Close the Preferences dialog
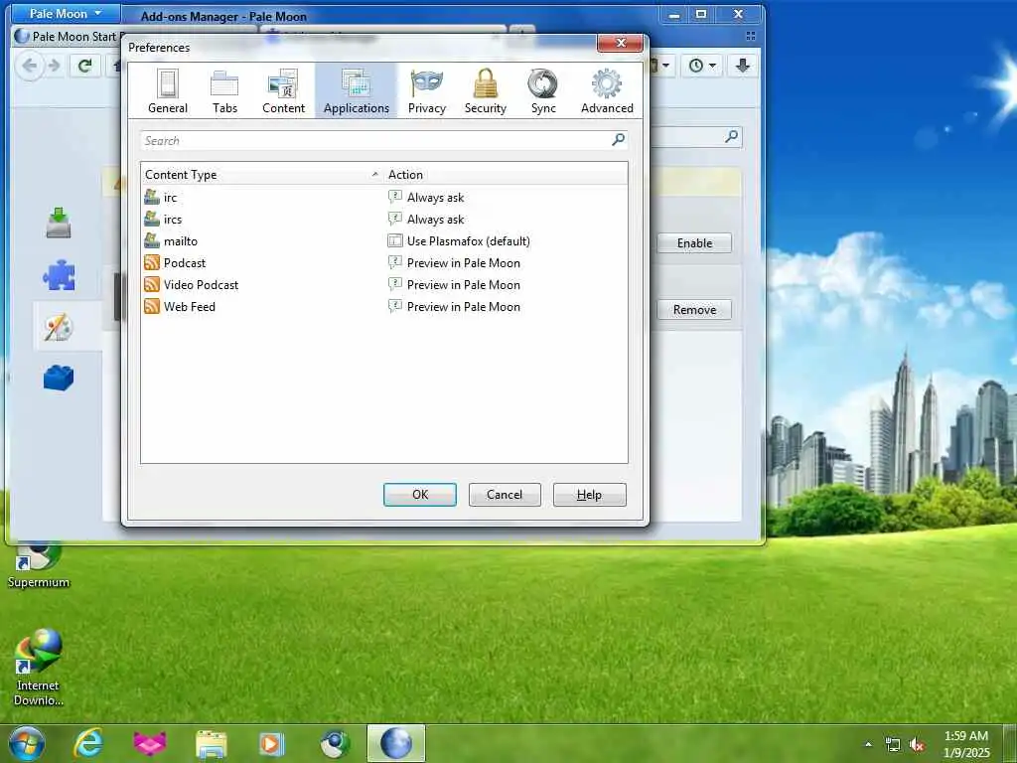The image size is (1017, 763). pyautogui.click(x=620, y=43)
